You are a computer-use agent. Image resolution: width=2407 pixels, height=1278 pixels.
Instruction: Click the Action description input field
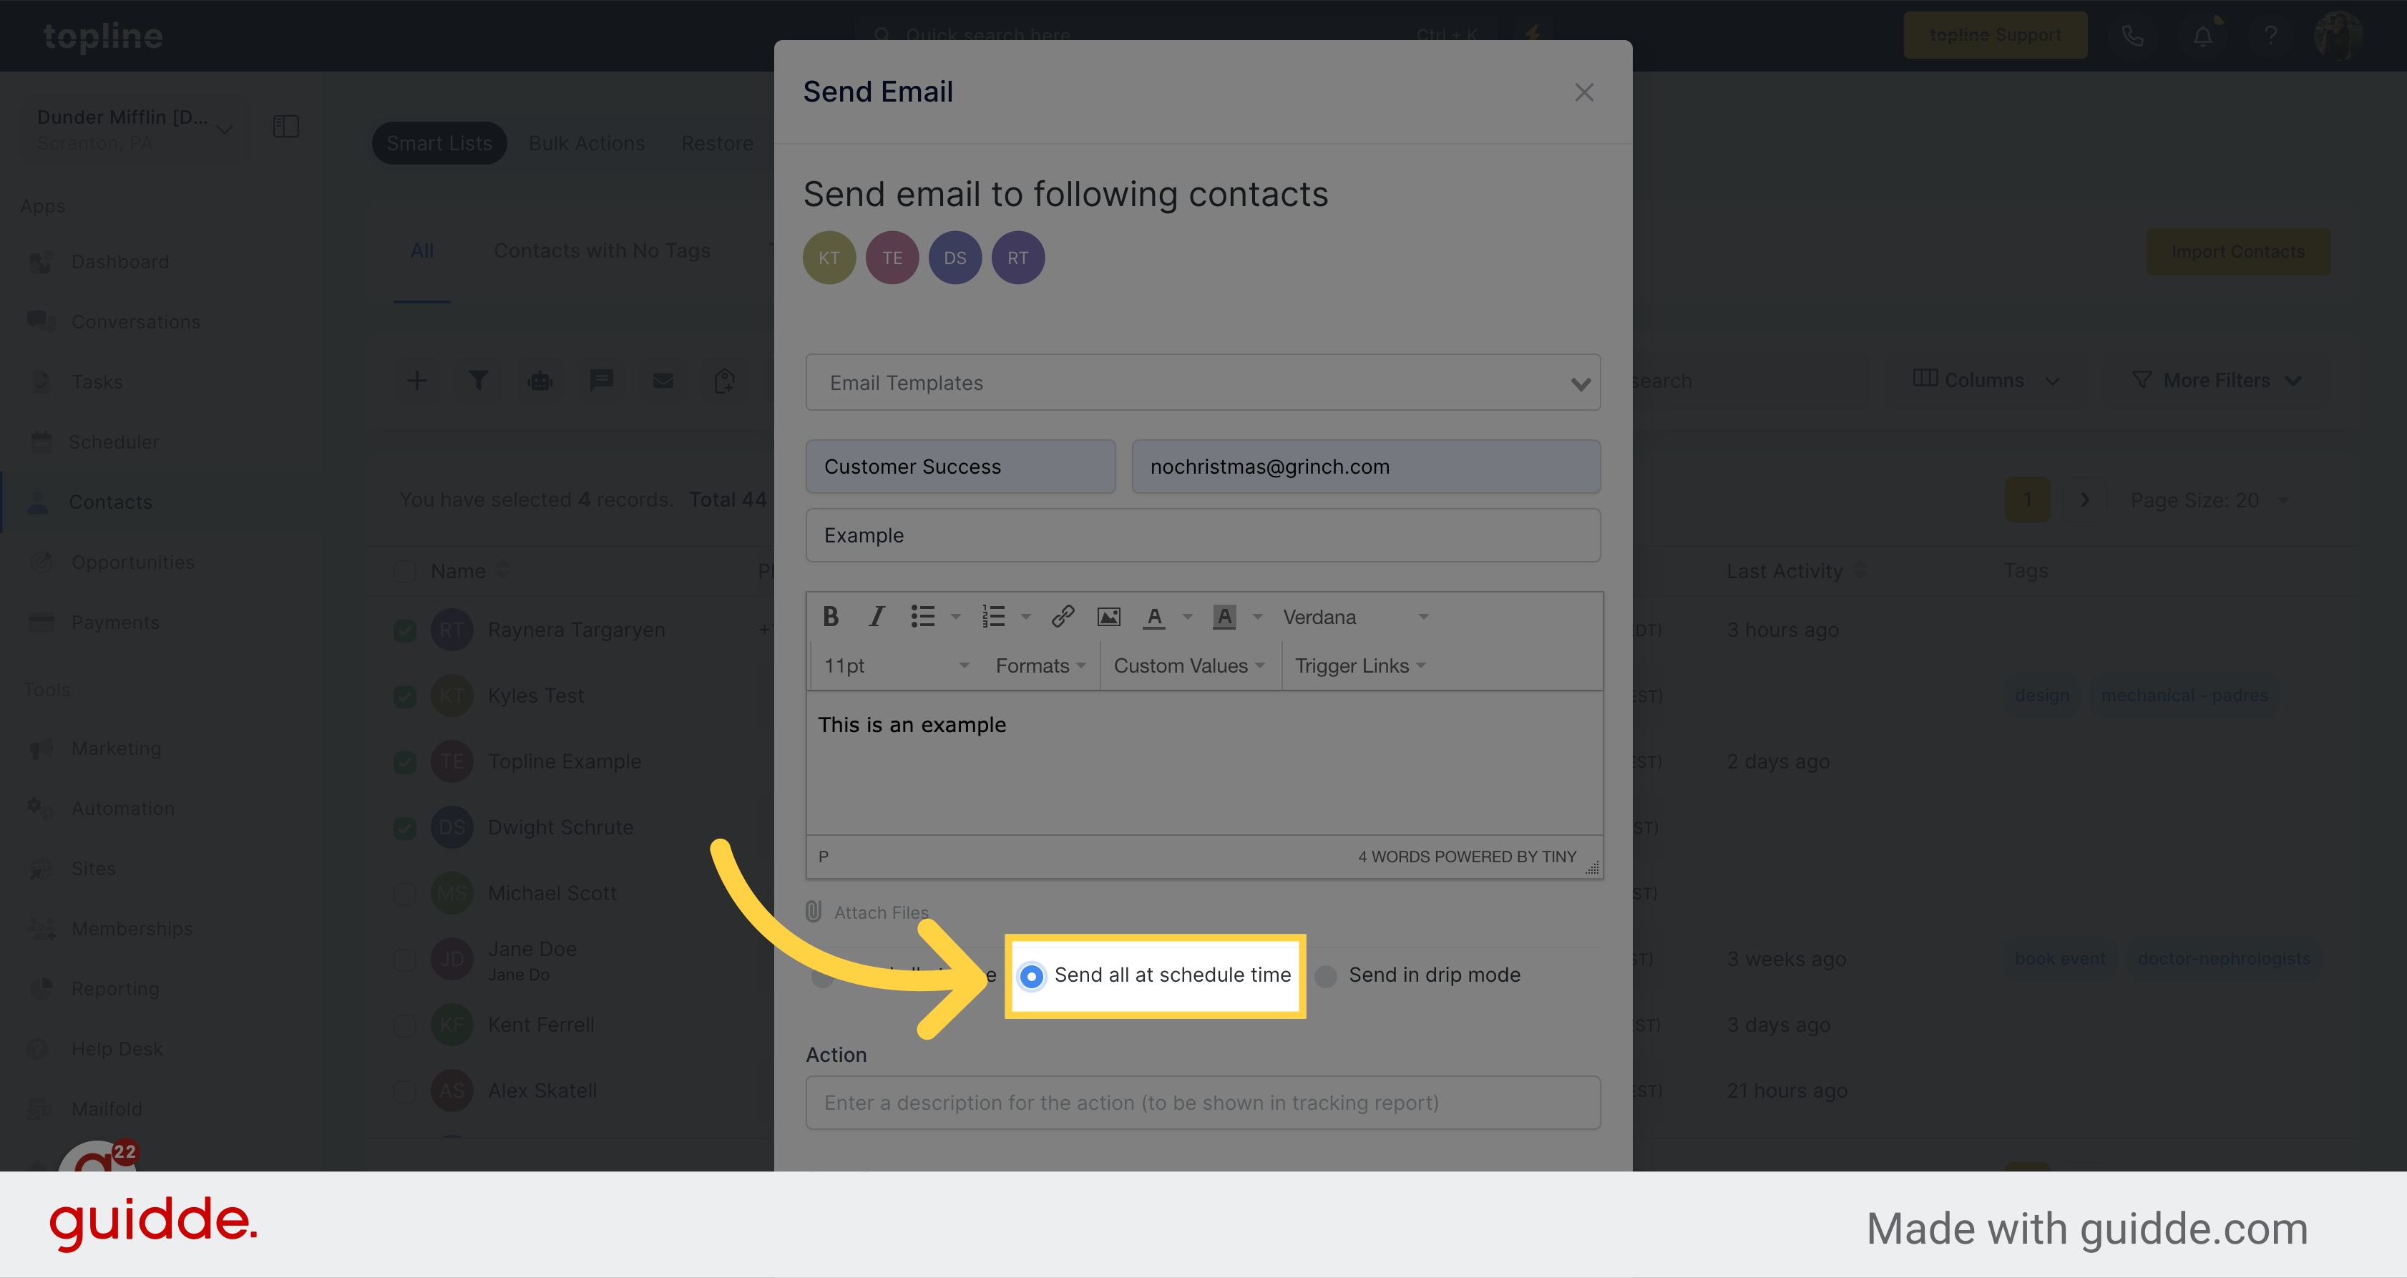coord(1202,1103)
